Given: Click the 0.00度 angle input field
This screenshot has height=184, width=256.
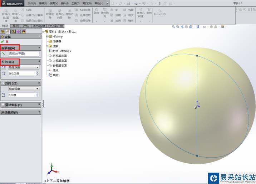Looking at the screenshot, I should [22, 95].
